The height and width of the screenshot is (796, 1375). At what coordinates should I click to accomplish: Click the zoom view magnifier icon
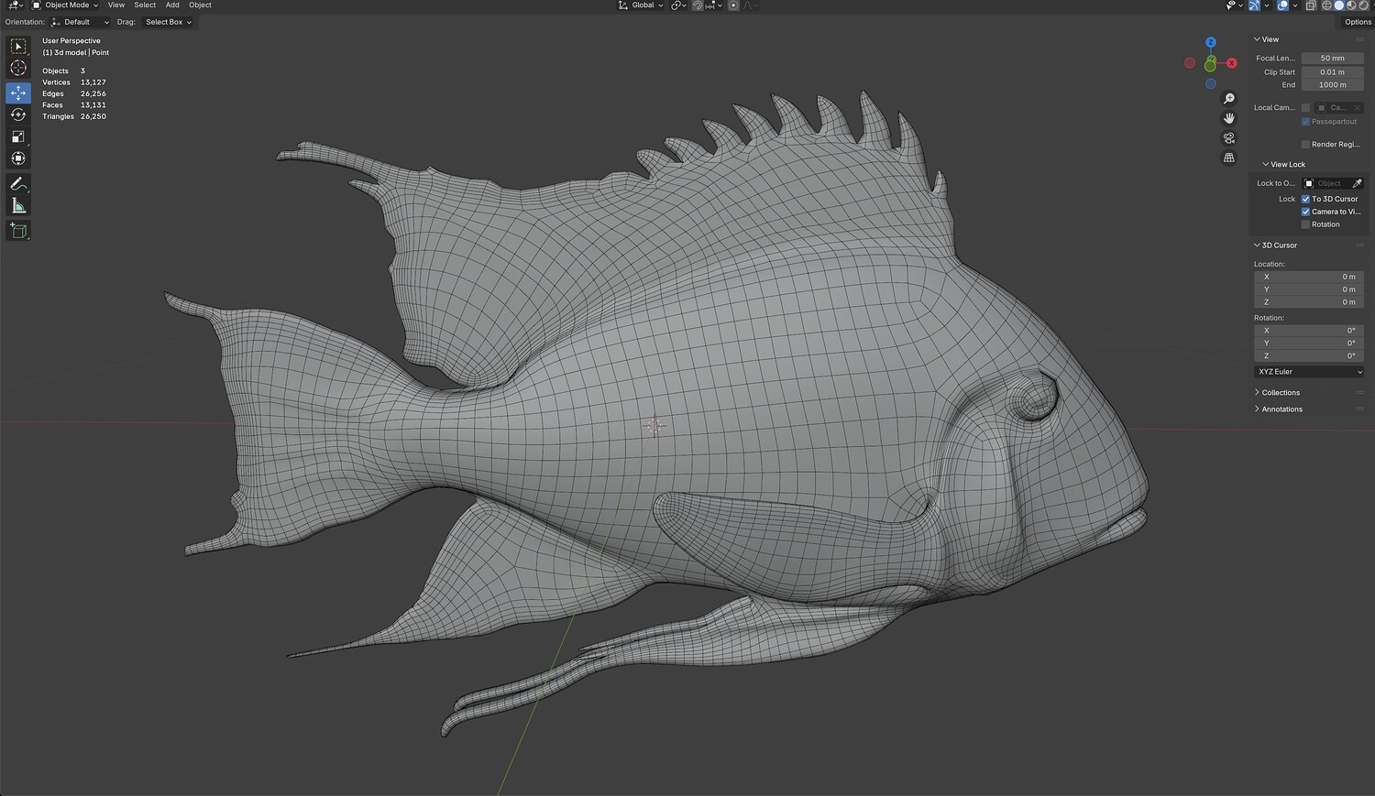[1229, 99]
